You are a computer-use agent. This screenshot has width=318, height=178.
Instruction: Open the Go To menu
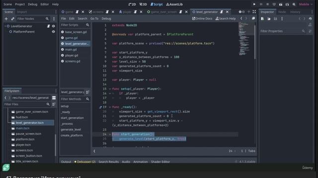94,19
